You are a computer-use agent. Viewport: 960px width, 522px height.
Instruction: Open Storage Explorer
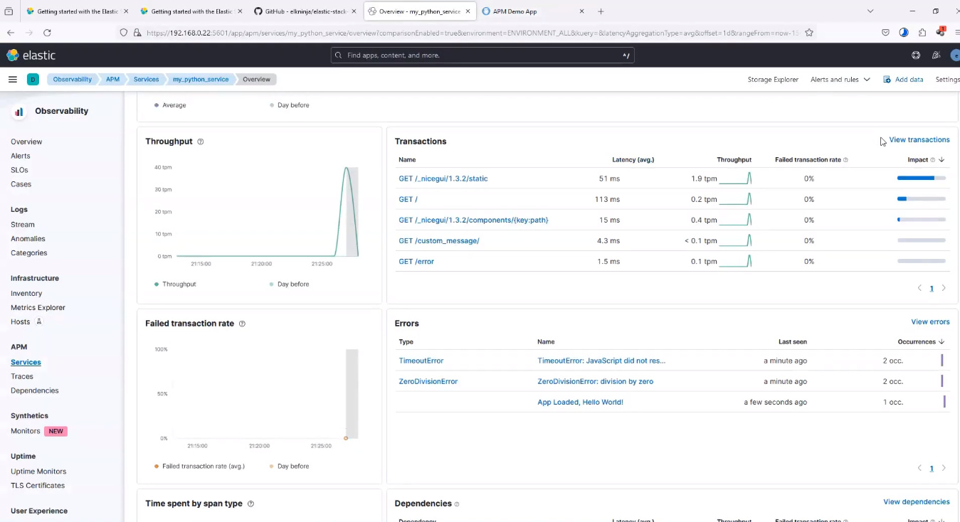[773, 80]
